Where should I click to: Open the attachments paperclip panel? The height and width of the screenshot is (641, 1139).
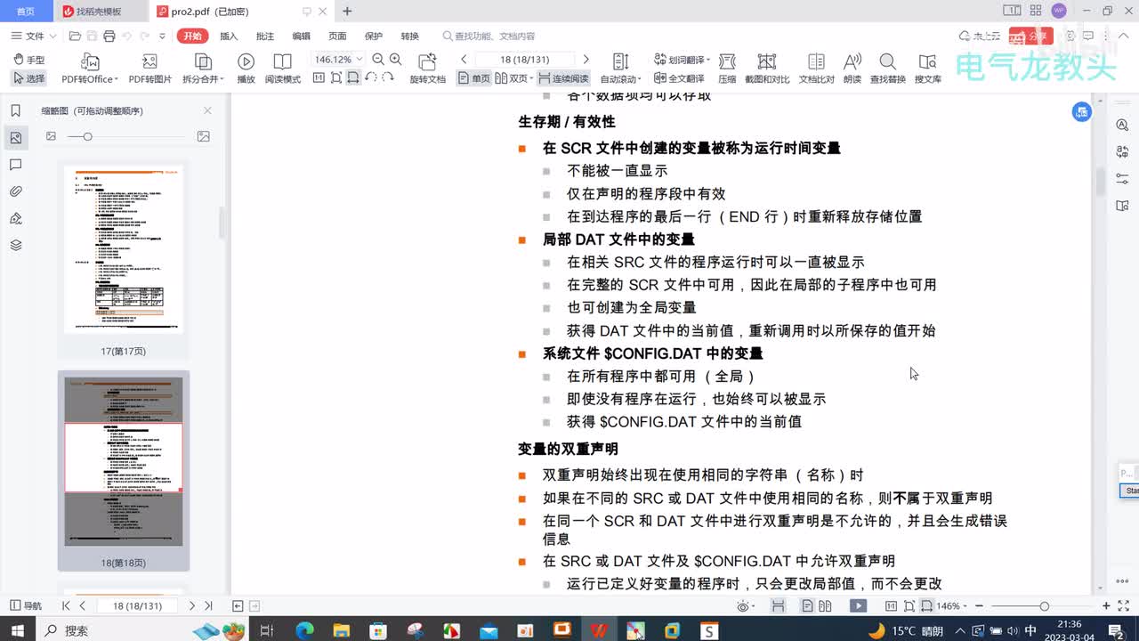tap(15, 191)
